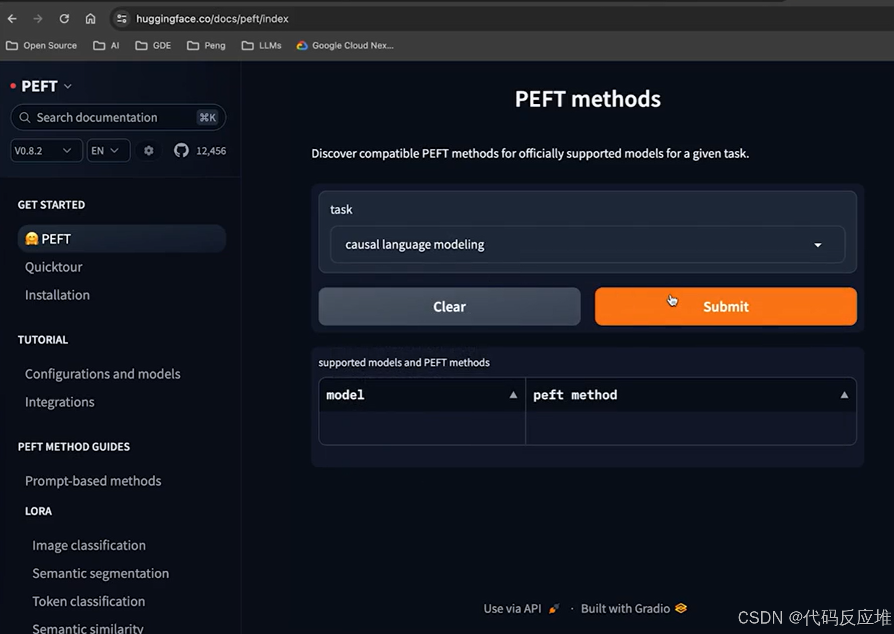The width and height of the screenshot is (894, 634).
Task: Click the LORA section heading
Action: pos(39,511)
